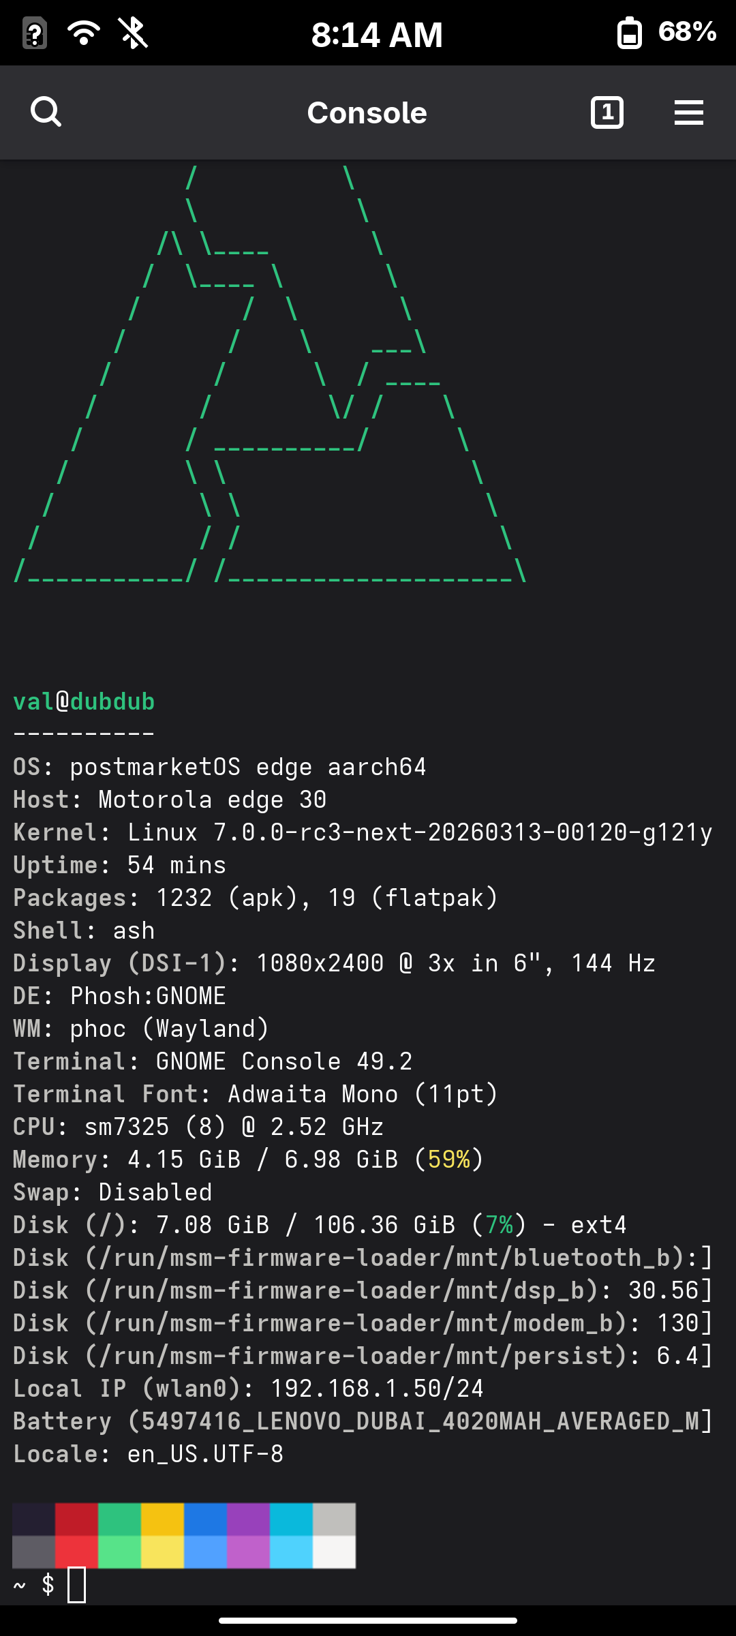
Task: Click the Console window title
Action: (367, 112)
